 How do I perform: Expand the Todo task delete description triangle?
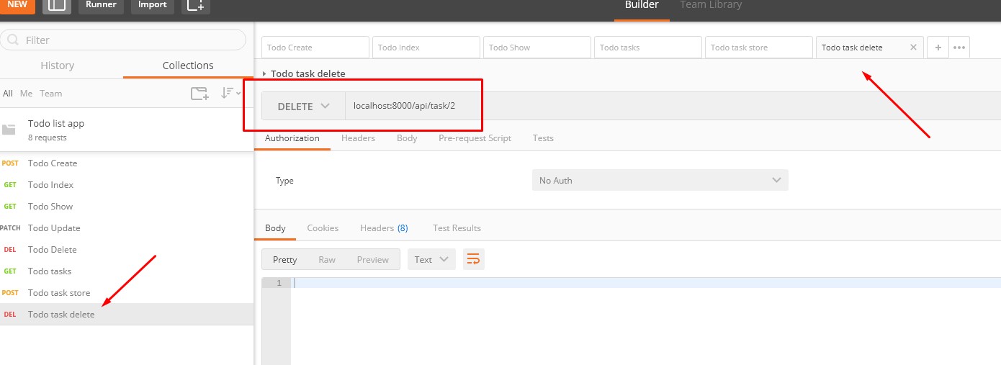point(264,73)
